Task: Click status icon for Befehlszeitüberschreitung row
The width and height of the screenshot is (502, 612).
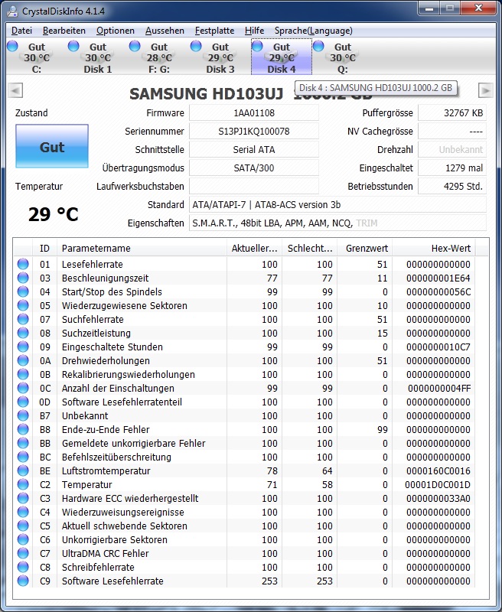Action: click(x=23, y=457)
